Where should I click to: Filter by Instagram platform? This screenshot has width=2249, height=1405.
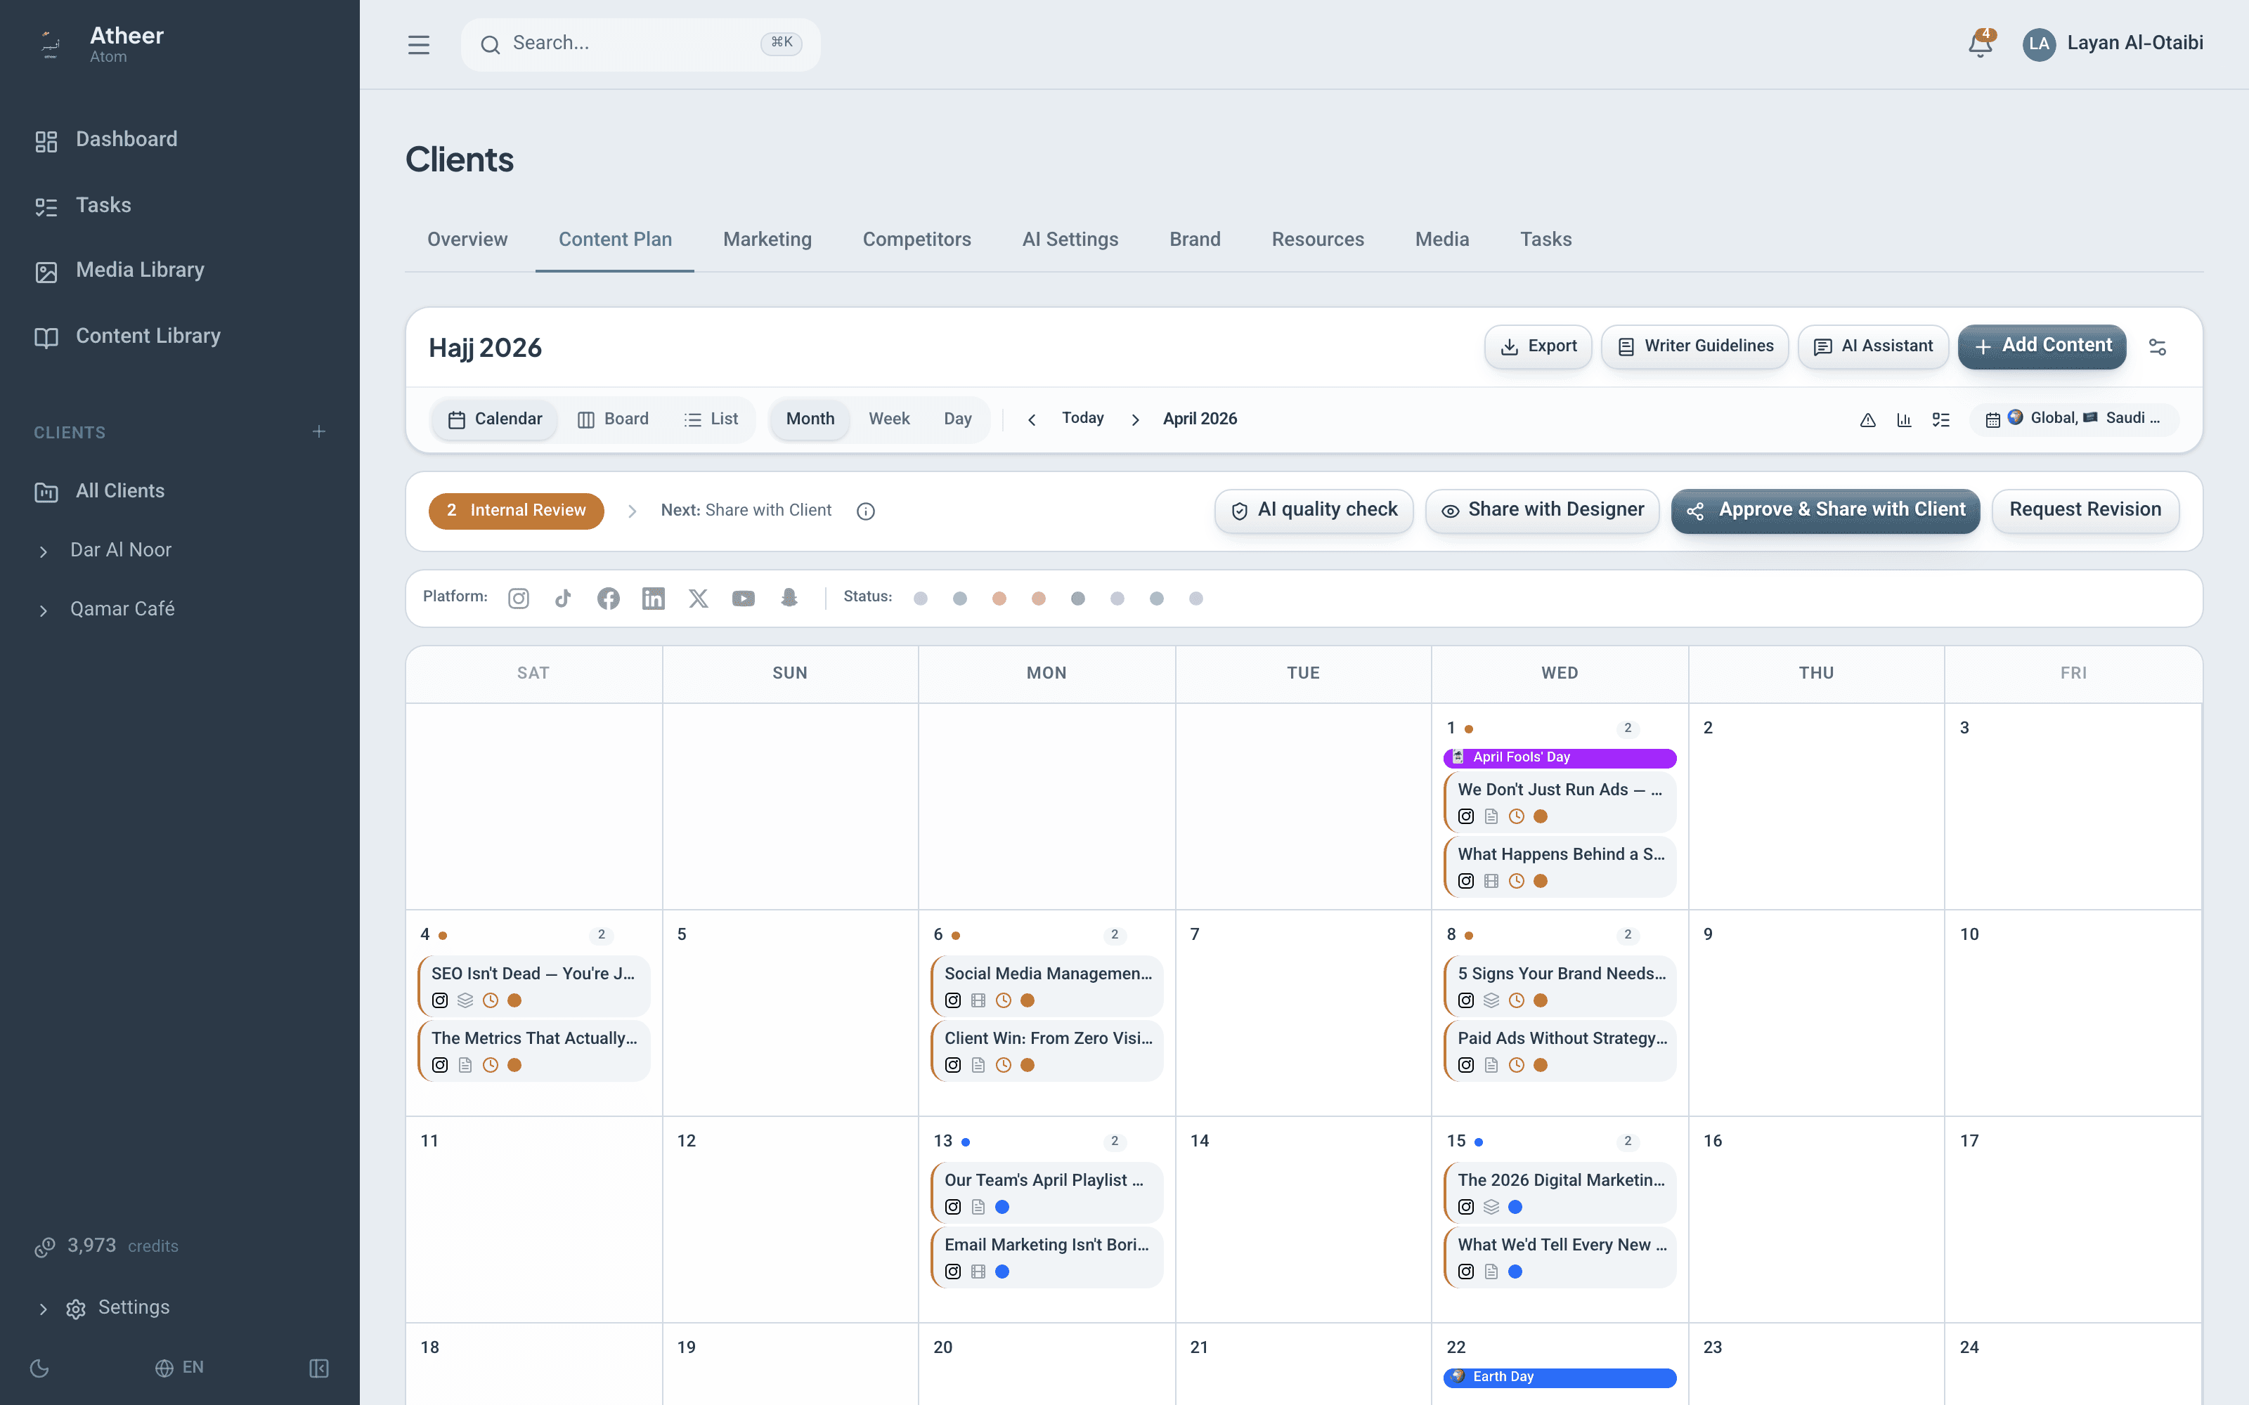click(519, 599)
